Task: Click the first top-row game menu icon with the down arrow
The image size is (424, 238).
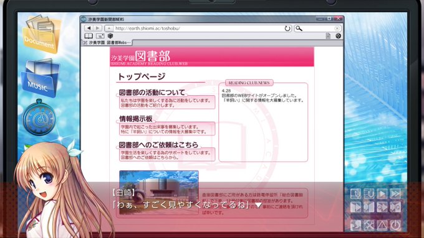Action: click(x=355, y=193)
